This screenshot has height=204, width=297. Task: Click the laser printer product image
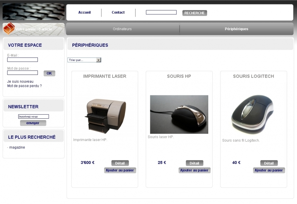click(105, 116)
